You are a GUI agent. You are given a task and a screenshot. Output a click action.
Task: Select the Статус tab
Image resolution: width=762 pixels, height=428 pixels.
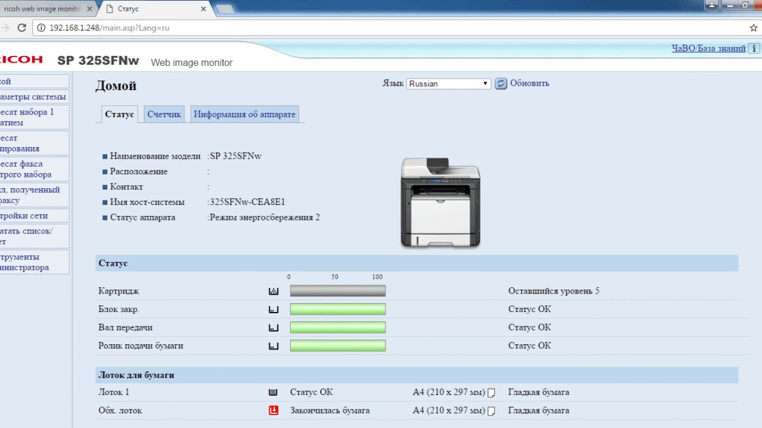[119, 114]
